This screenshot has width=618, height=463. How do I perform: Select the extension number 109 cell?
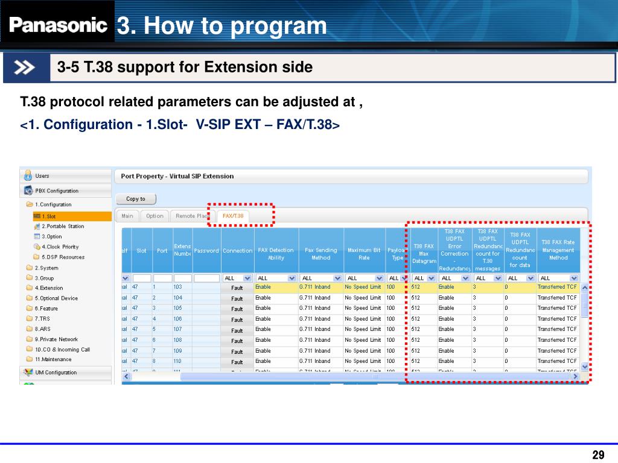click(182, 350)
